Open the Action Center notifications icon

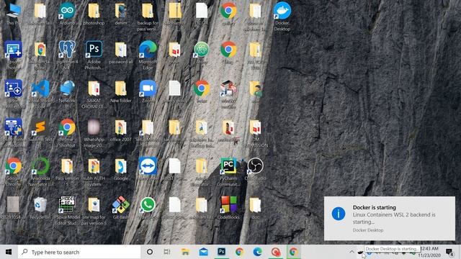click(x=449, y=252)
